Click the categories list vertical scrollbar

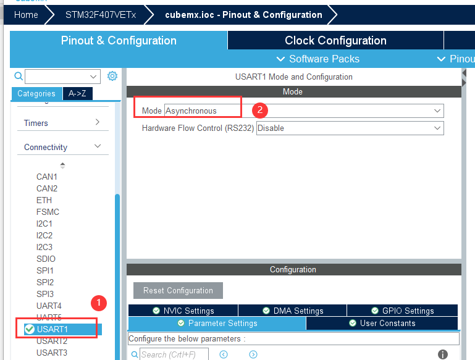coord(117,275)
